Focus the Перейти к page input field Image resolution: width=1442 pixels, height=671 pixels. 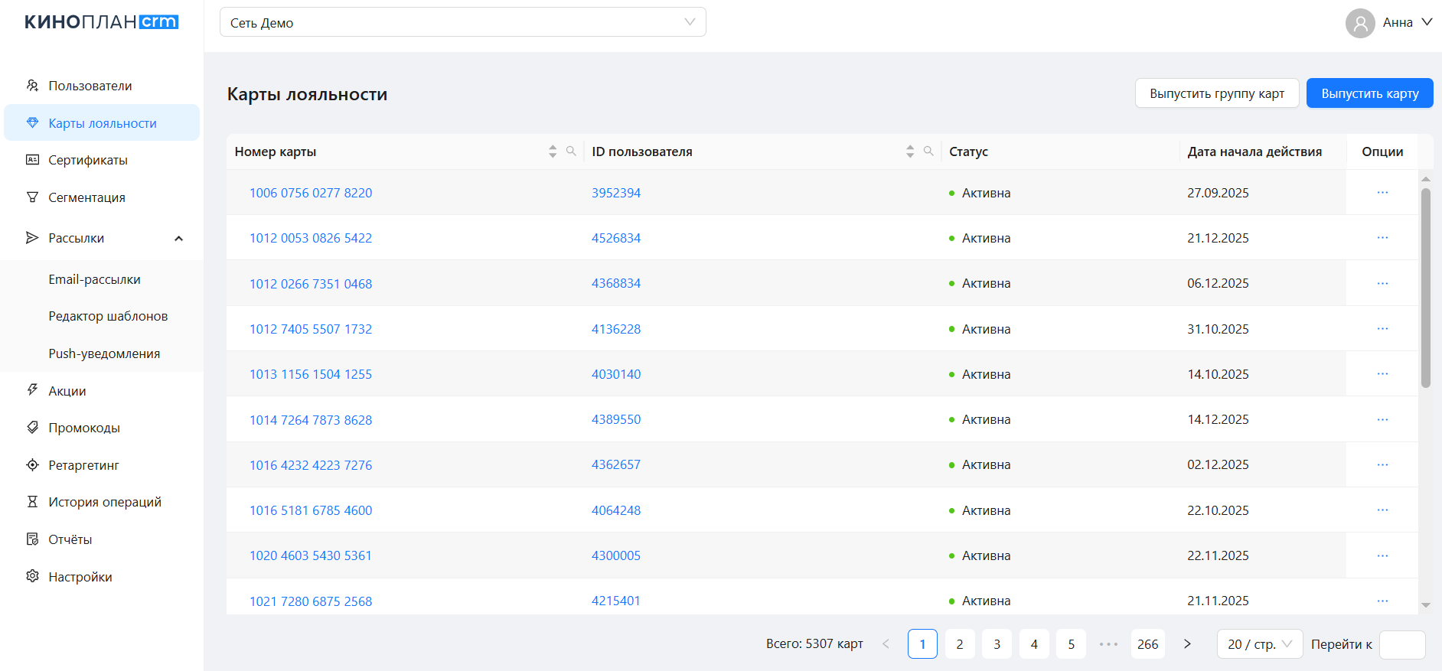(1401, 644)
